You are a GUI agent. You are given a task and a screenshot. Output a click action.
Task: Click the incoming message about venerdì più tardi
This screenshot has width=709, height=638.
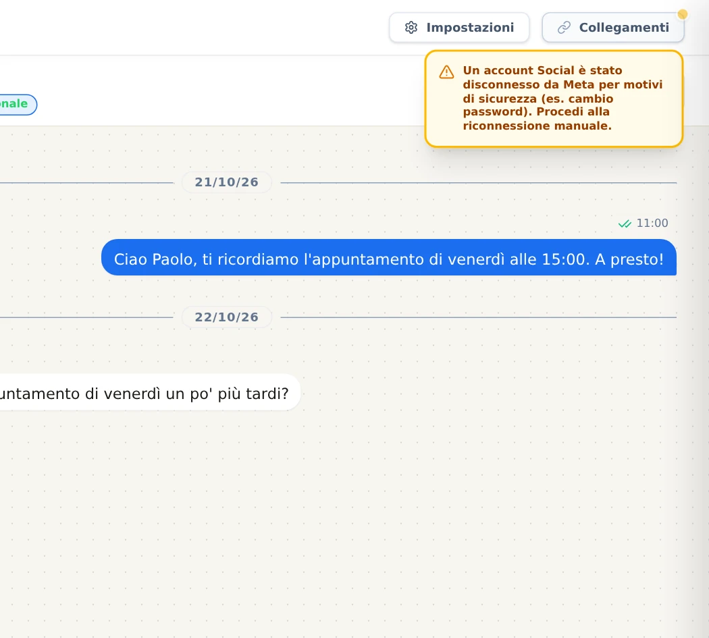click(x=149, y=392)
